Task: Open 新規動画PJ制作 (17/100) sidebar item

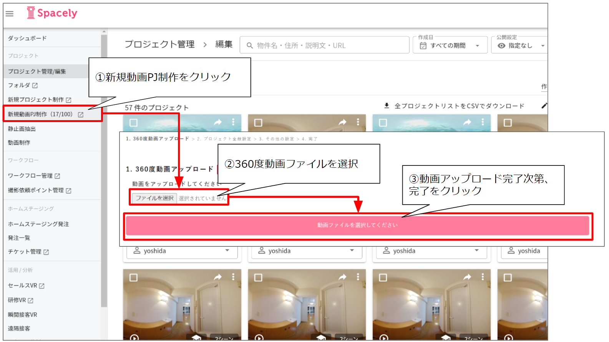Action: (x=40, y=114)
